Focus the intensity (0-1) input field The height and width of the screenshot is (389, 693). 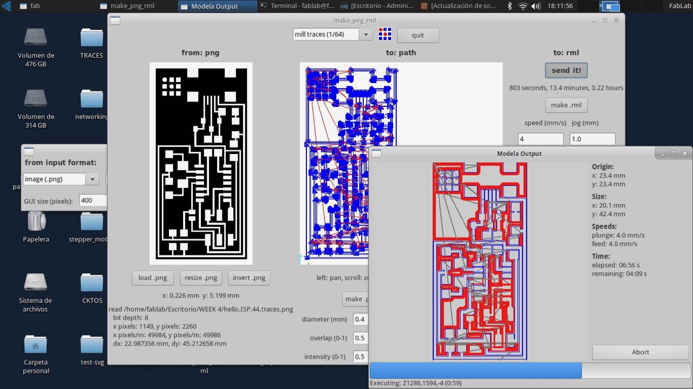tap(361, 357)
